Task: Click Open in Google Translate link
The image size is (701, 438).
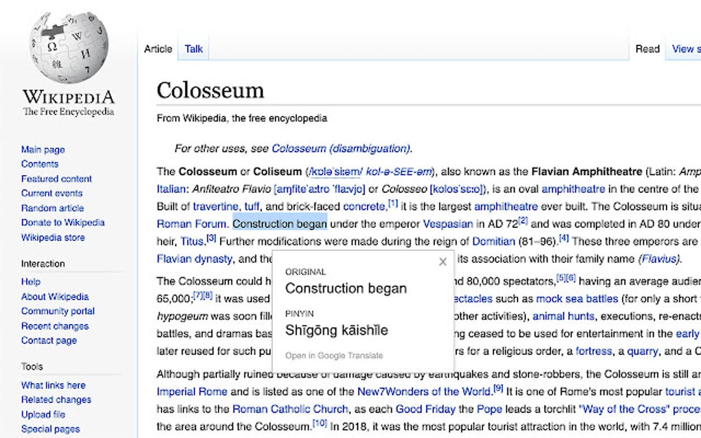Action: [334, 356]
